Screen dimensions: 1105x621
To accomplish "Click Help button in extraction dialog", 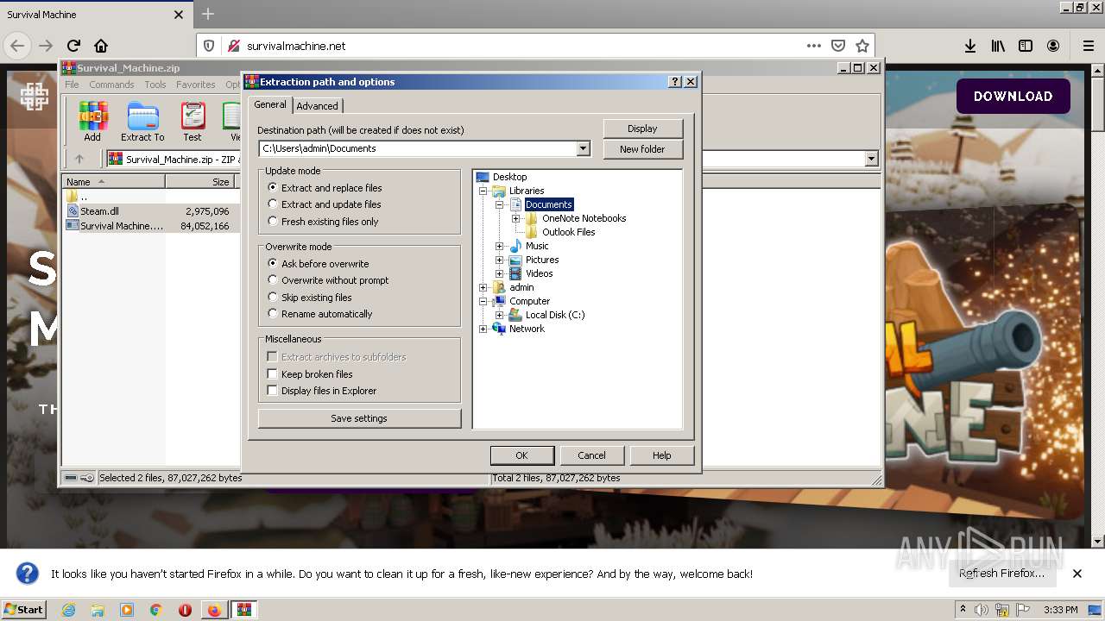I will [661, 455].
